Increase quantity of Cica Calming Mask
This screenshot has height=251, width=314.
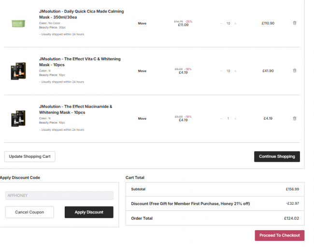[x=235, y=23]
